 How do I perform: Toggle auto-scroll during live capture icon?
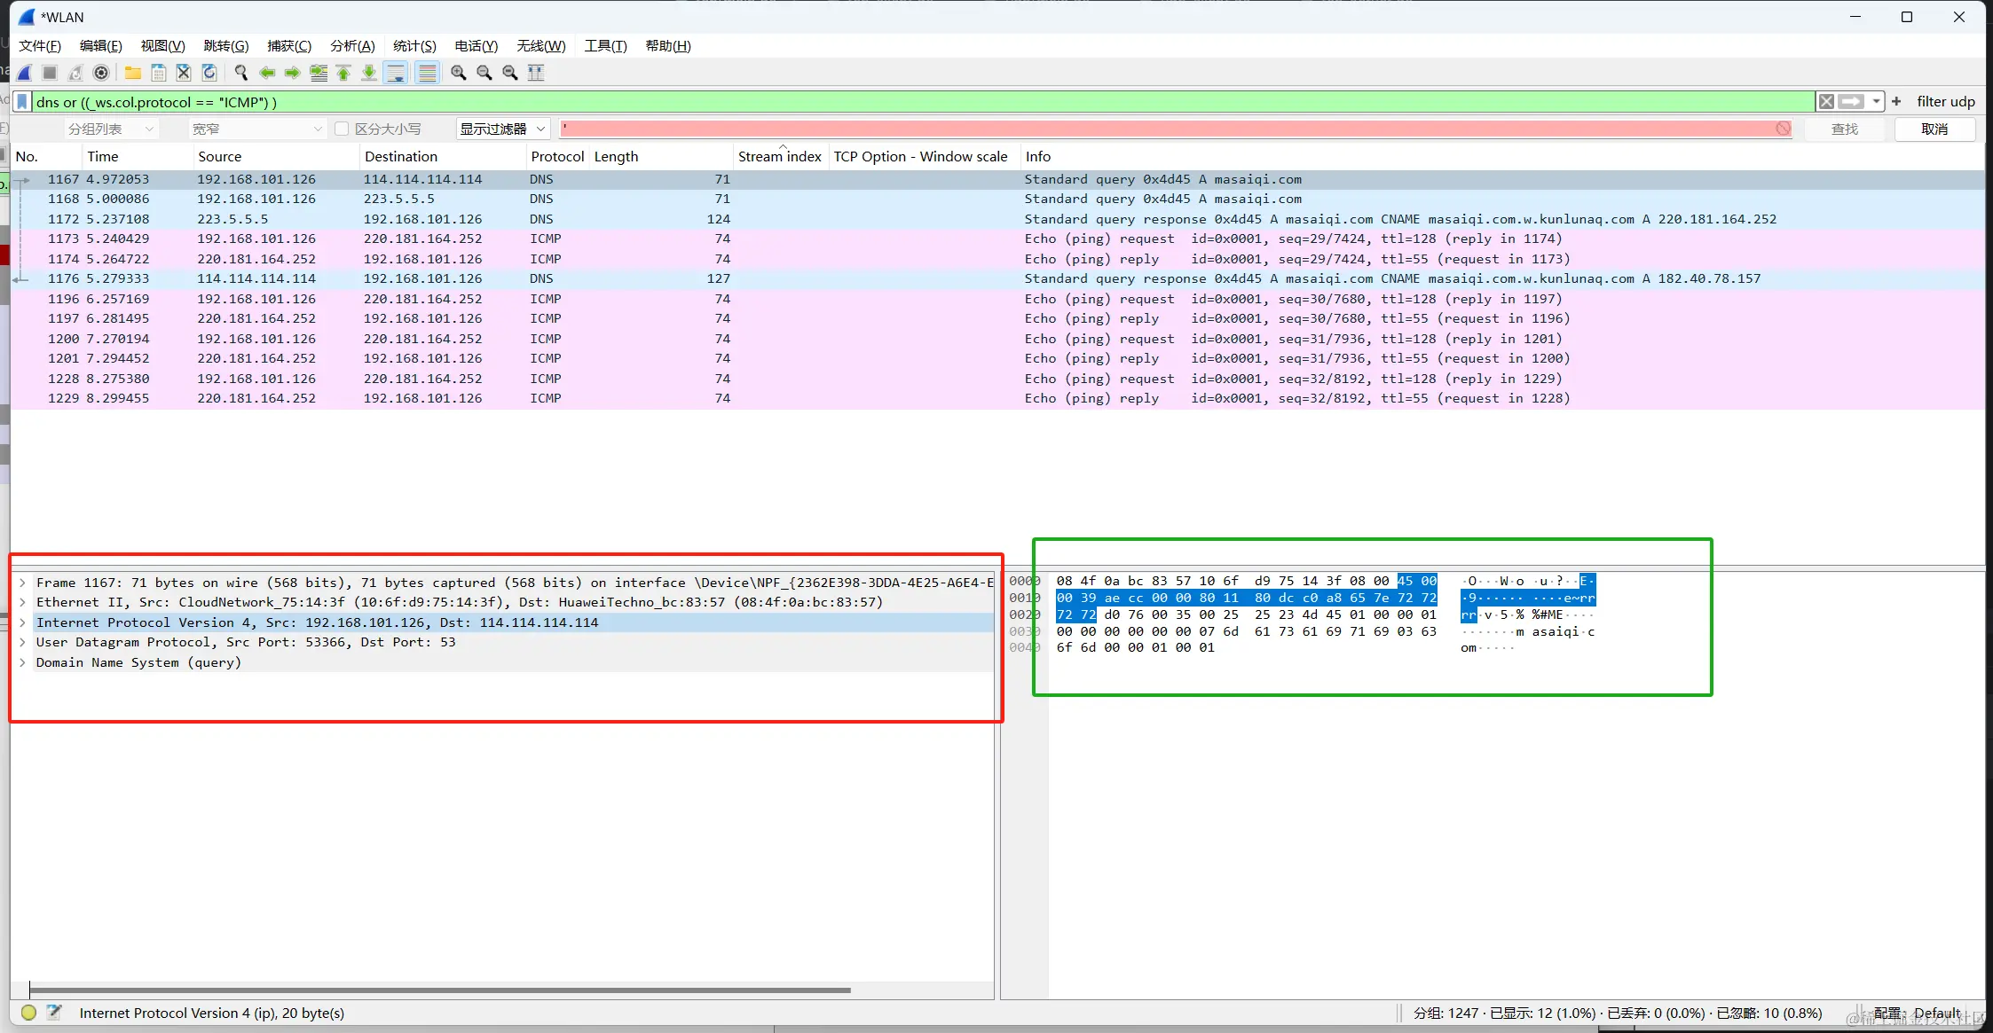396,73
